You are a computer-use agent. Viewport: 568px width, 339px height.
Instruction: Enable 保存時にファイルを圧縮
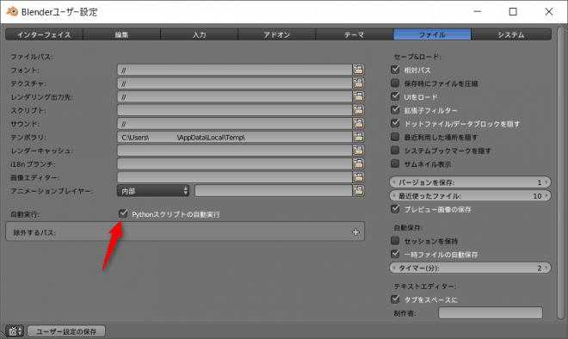point(395,83)
